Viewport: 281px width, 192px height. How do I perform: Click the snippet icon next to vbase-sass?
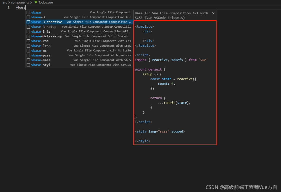click(28, 60)
